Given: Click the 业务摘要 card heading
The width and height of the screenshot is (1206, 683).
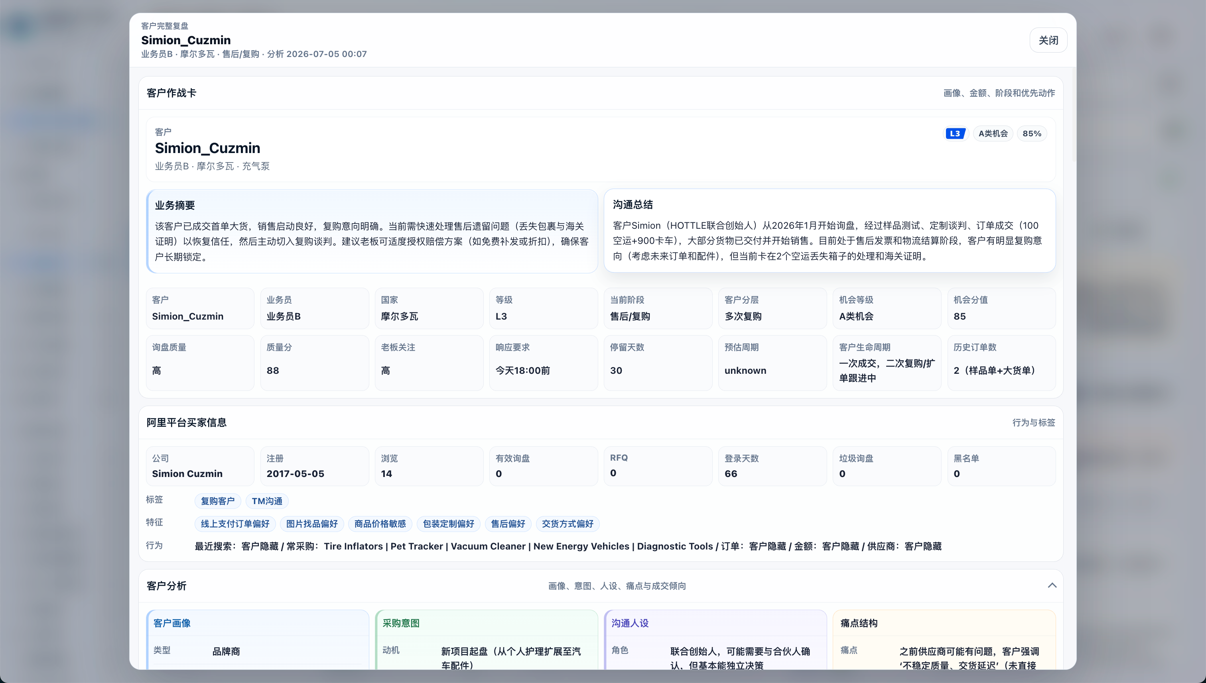Looking at the screenshot, I should coord(175,206).
